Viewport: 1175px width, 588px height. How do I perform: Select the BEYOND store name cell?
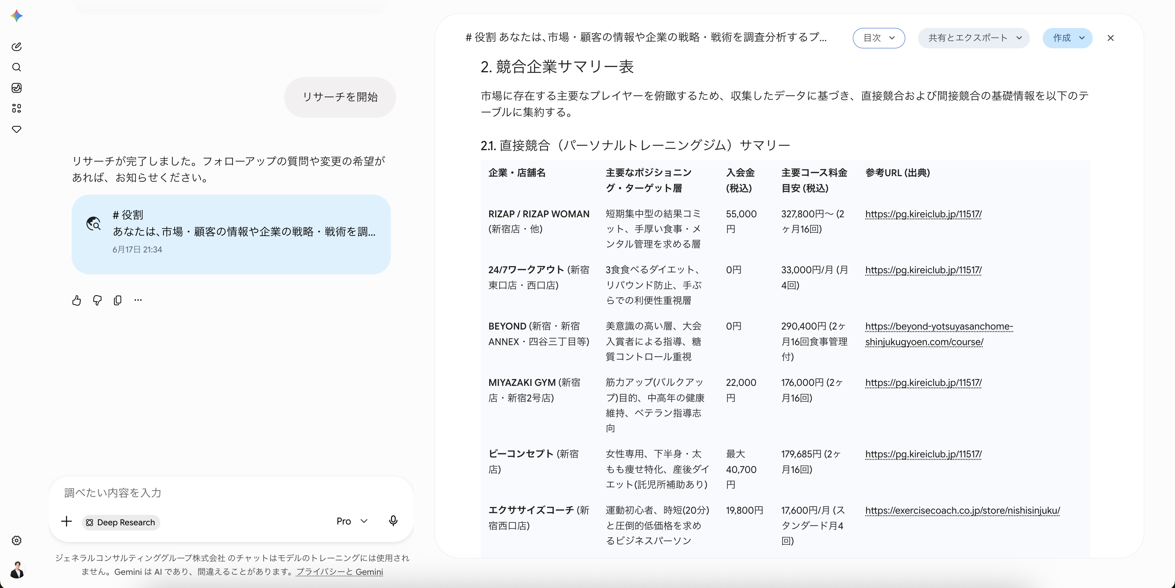coord(539,334)
